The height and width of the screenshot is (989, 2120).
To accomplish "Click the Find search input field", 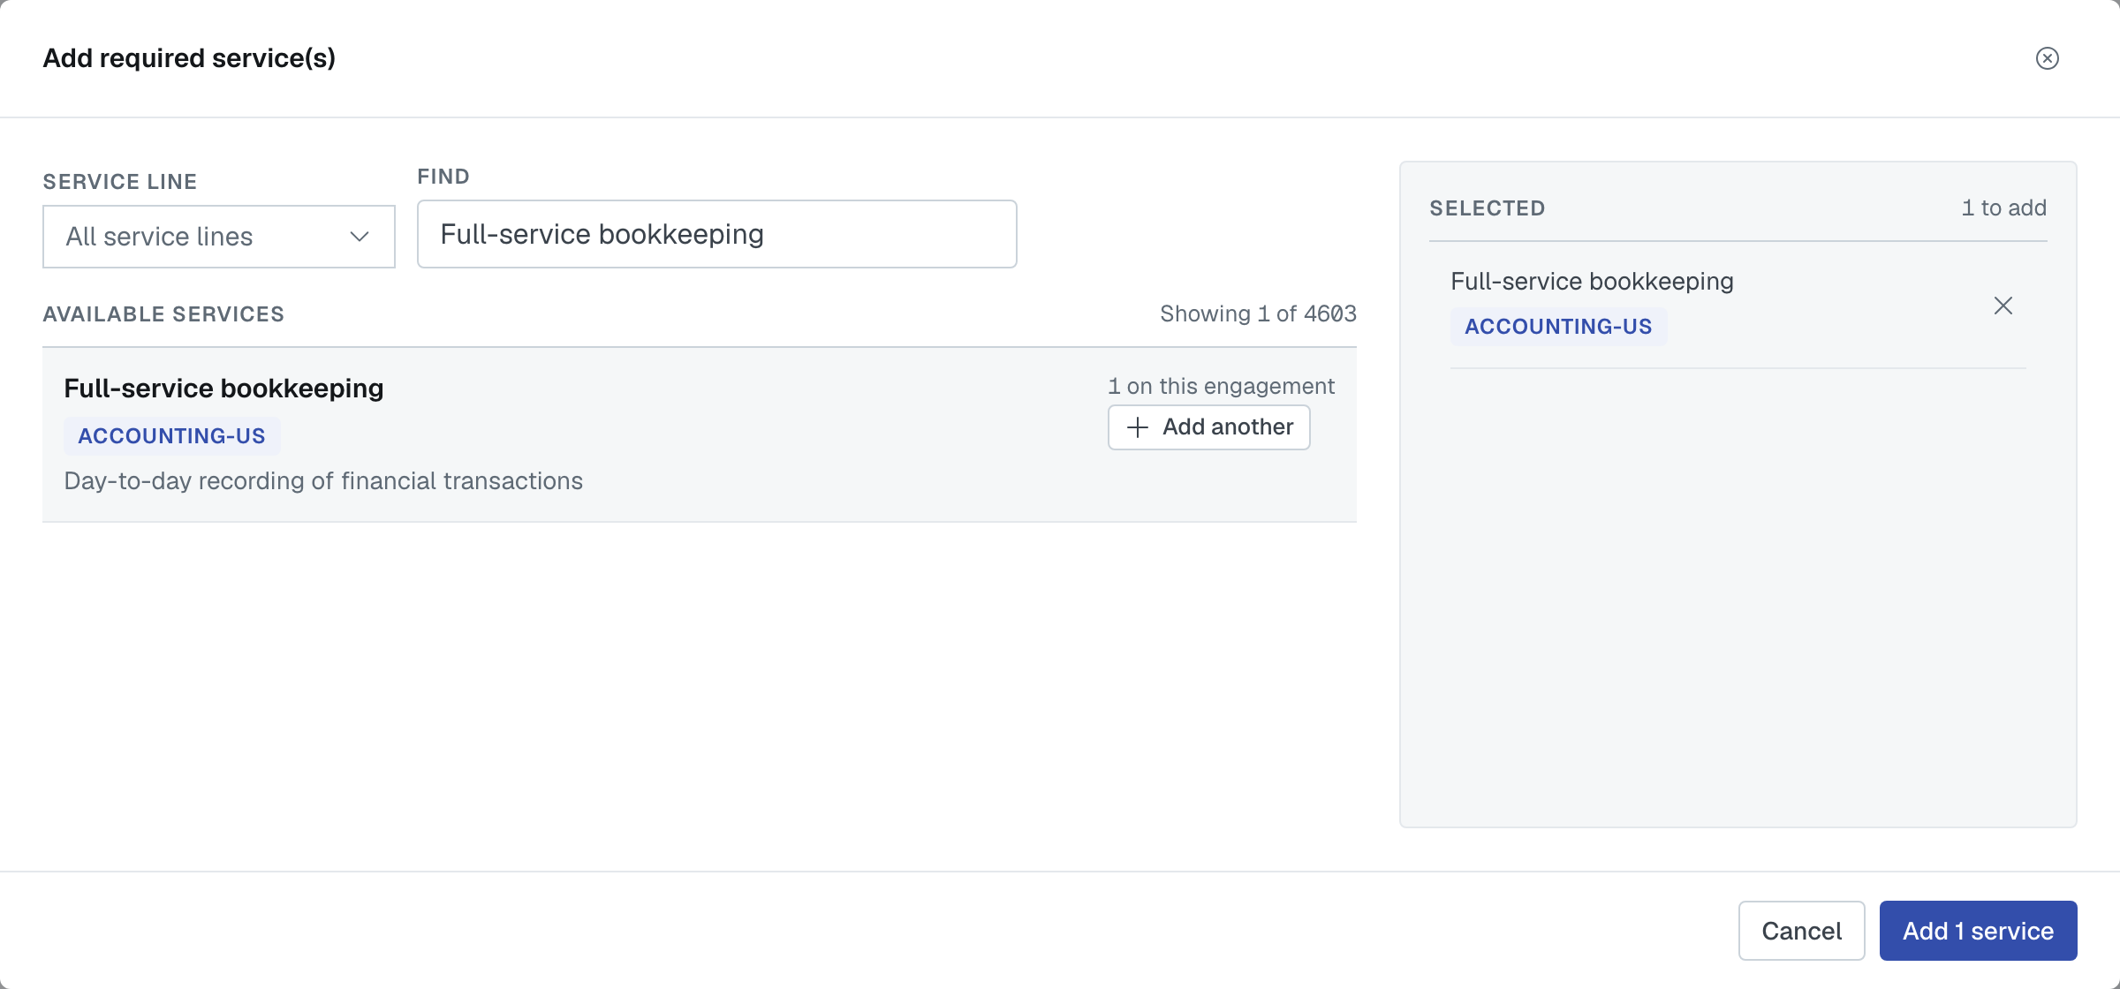I will click(x=716, y=234).
